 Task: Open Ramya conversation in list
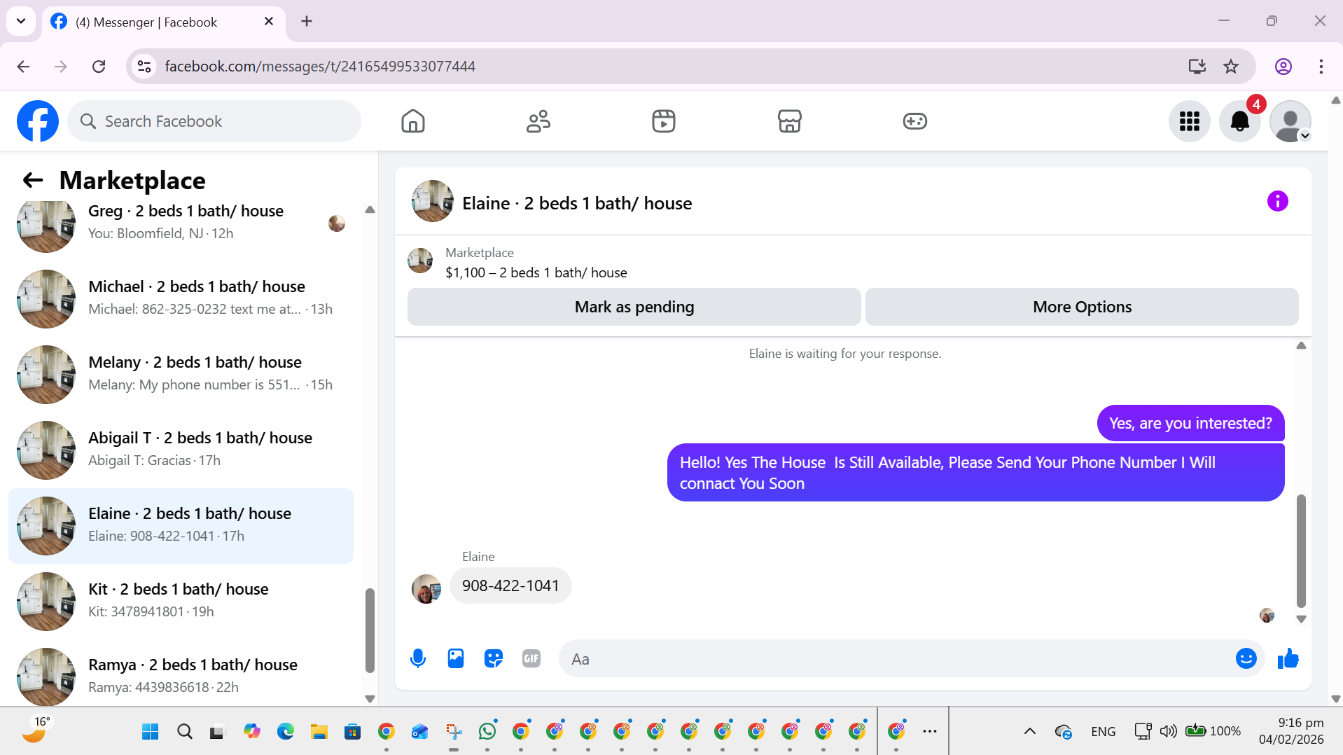pyautogui.click(x=181, y=672)
